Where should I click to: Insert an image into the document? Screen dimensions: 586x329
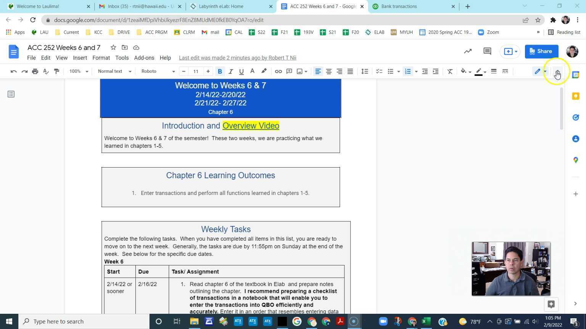pyautogui.click(x=299, y=71)
